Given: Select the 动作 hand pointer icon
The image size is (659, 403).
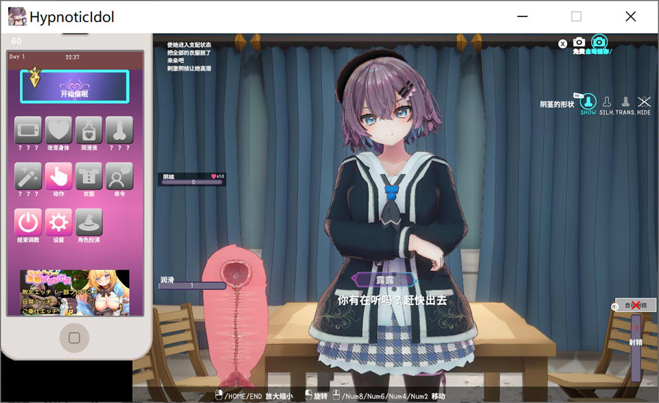Looking at the screenshot, I should pos(58,176).
